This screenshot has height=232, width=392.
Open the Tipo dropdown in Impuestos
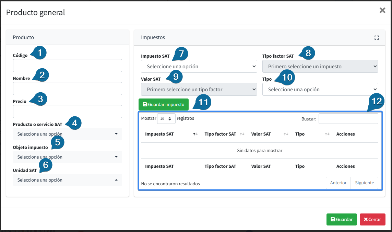(x=320, y=90)
